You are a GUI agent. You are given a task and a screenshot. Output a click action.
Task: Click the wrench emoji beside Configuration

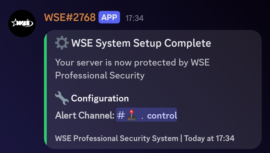(x=61, y=98)
